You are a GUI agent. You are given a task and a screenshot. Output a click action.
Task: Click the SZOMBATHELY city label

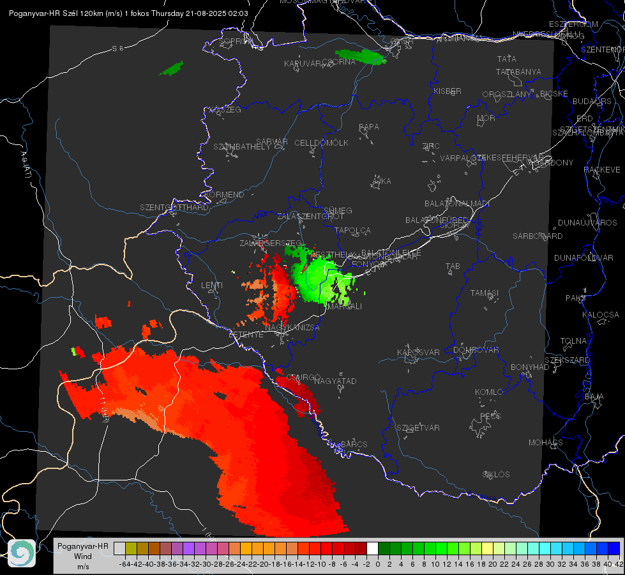coord(242,146)
